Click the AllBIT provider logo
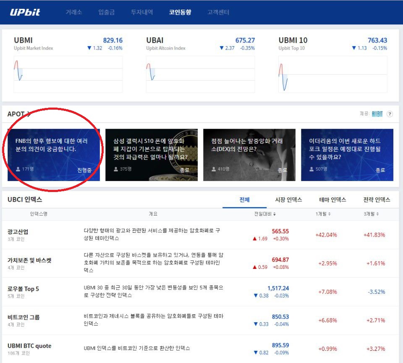Viewport: 403px width, 363px height. tap(377, 114)
